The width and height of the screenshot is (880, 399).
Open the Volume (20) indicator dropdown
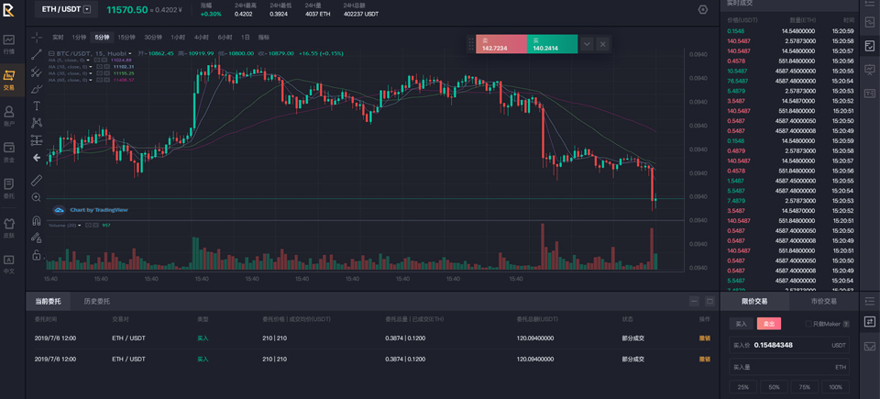click(x=79, y=226)
